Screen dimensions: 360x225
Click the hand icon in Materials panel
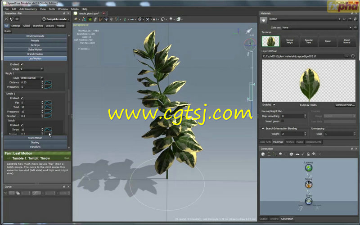point(264,20)
